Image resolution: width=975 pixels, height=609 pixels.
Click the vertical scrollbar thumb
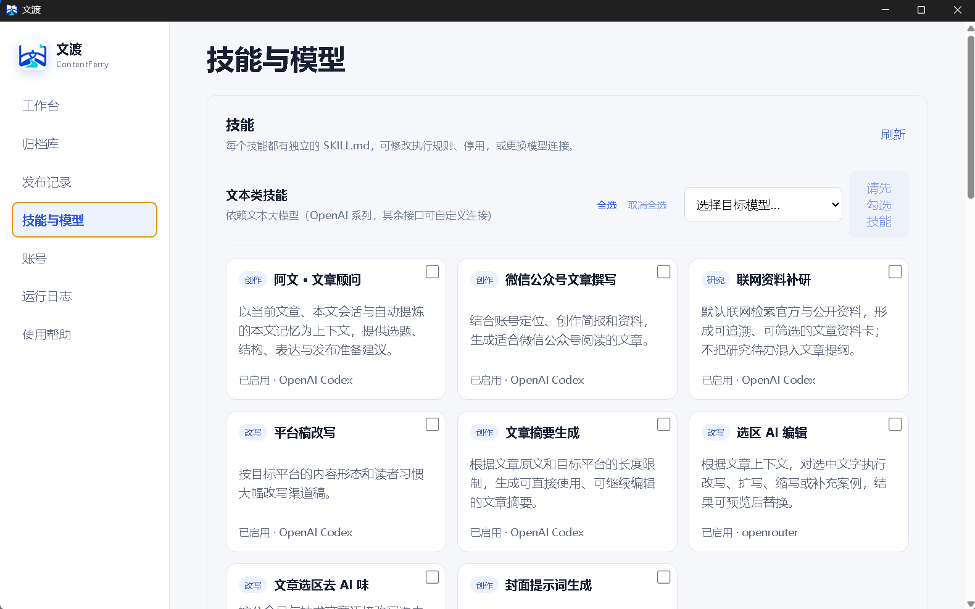tap(971, 117)
